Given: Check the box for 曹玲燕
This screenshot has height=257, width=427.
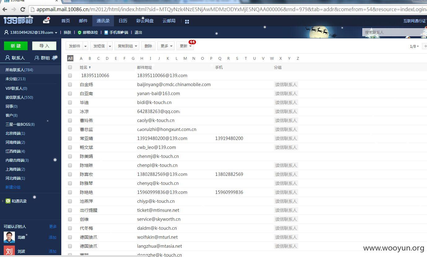Looking at the screenshot, I should click(70, 120).
